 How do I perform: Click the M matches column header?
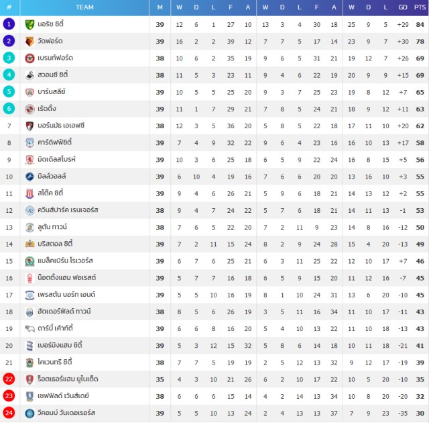pos(160,7)
